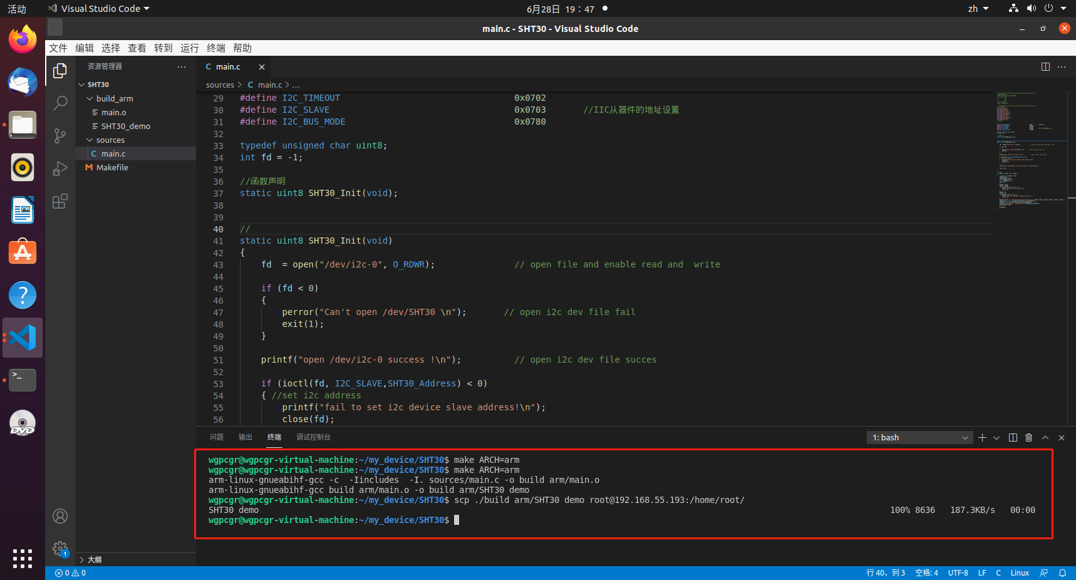Open the Makefile in explorer

[x=135, y=167]
